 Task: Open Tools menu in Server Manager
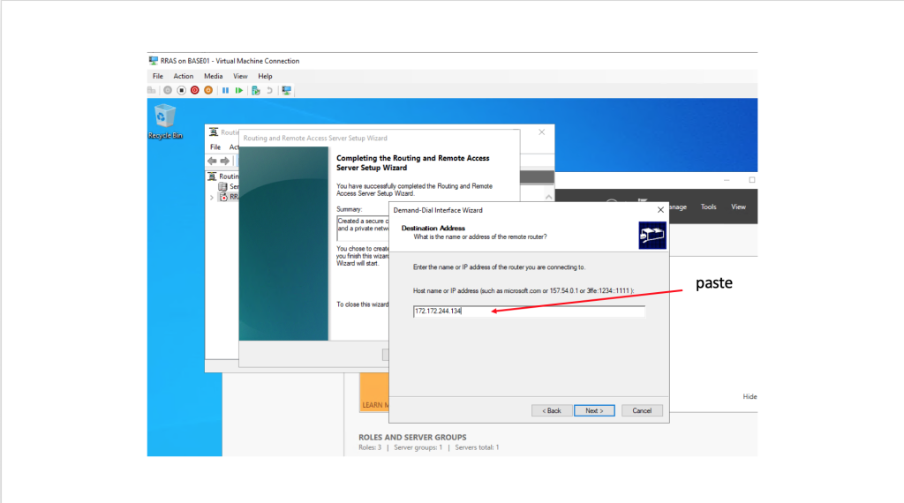[x=708, y=206]
